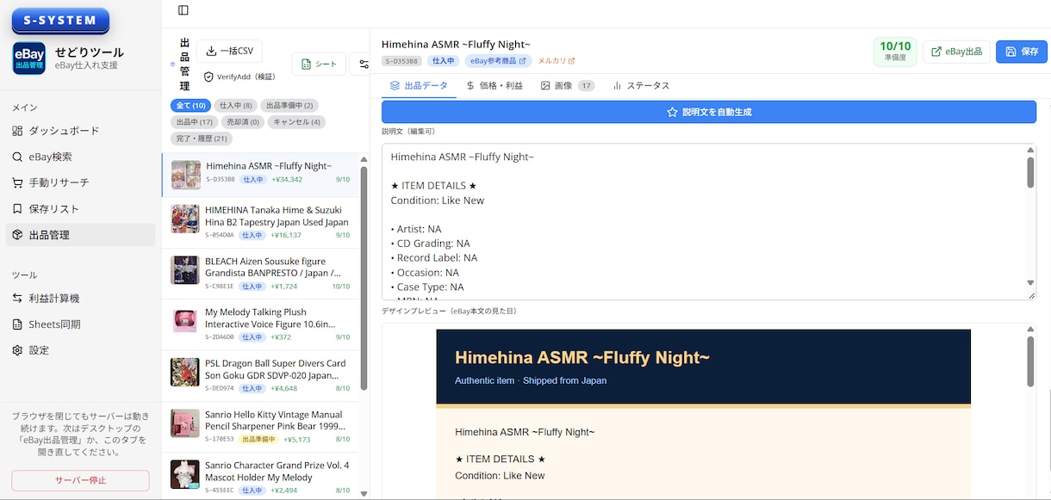
Task: Open eBay検索 in the sidebar
Action: [80, 157]
